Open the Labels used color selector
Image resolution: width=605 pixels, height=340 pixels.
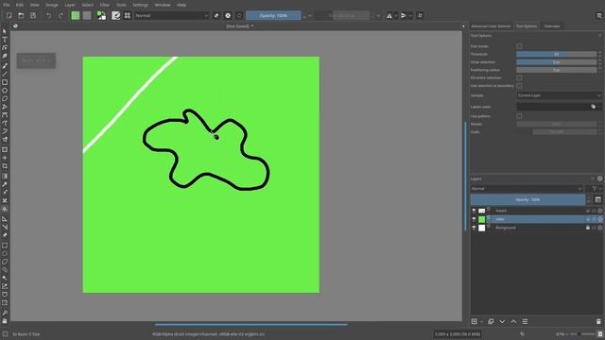[x=559, y=107]
